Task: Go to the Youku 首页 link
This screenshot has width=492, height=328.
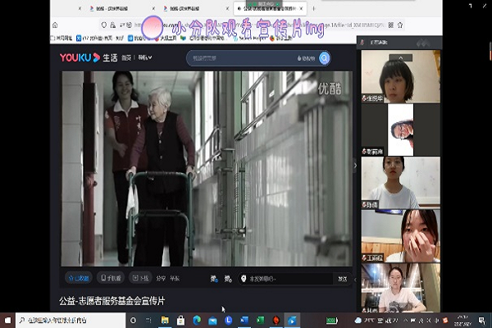Action: point(125,57)
